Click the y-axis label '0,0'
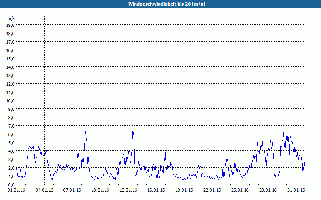 (12, 185)
